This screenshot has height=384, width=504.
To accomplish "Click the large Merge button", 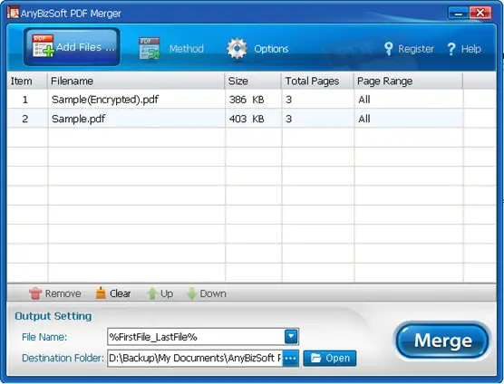I will click(x=442, y=341).
